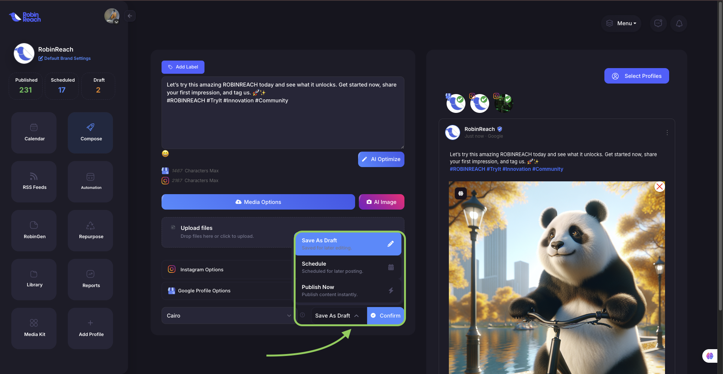View Draft posts count 2
This screenshot has width=723, height=374.
pyautogui.click(x=98, y=86)
